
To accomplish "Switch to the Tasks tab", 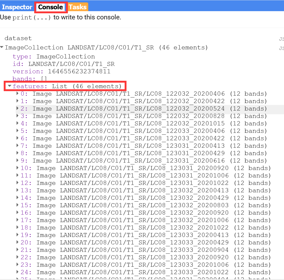I will point(77,7).
